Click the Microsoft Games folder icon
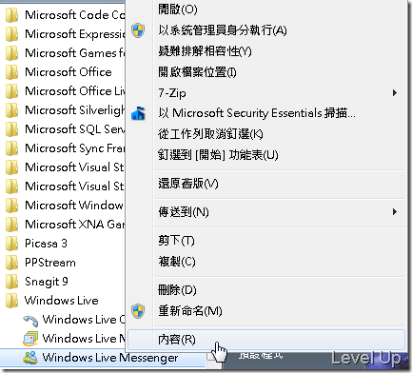This screenshot has width=412, height=373. 11,53
